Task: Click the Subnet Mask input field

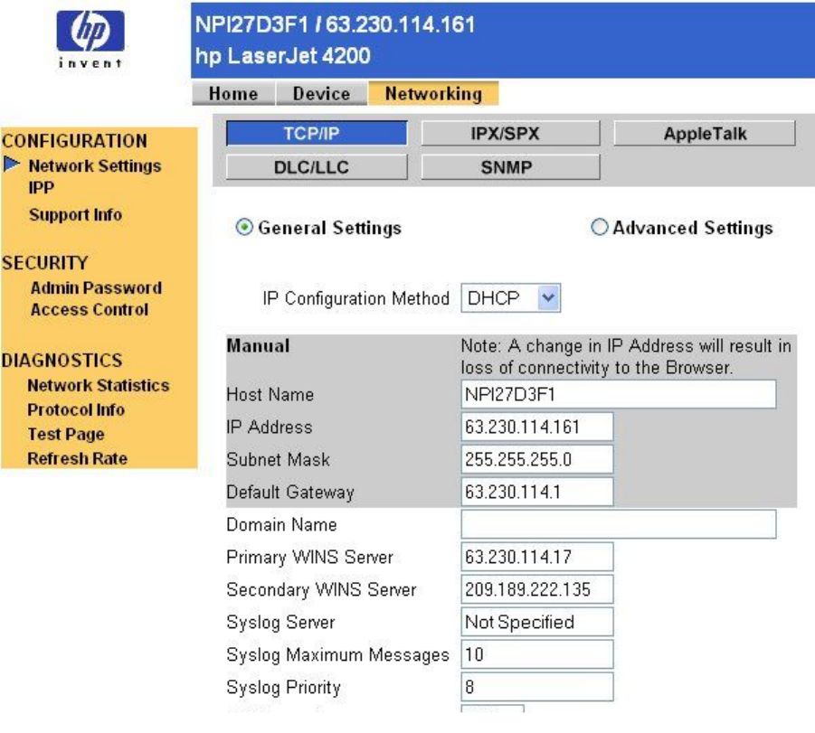Action: pyautogui.click(x=537, y=459)
